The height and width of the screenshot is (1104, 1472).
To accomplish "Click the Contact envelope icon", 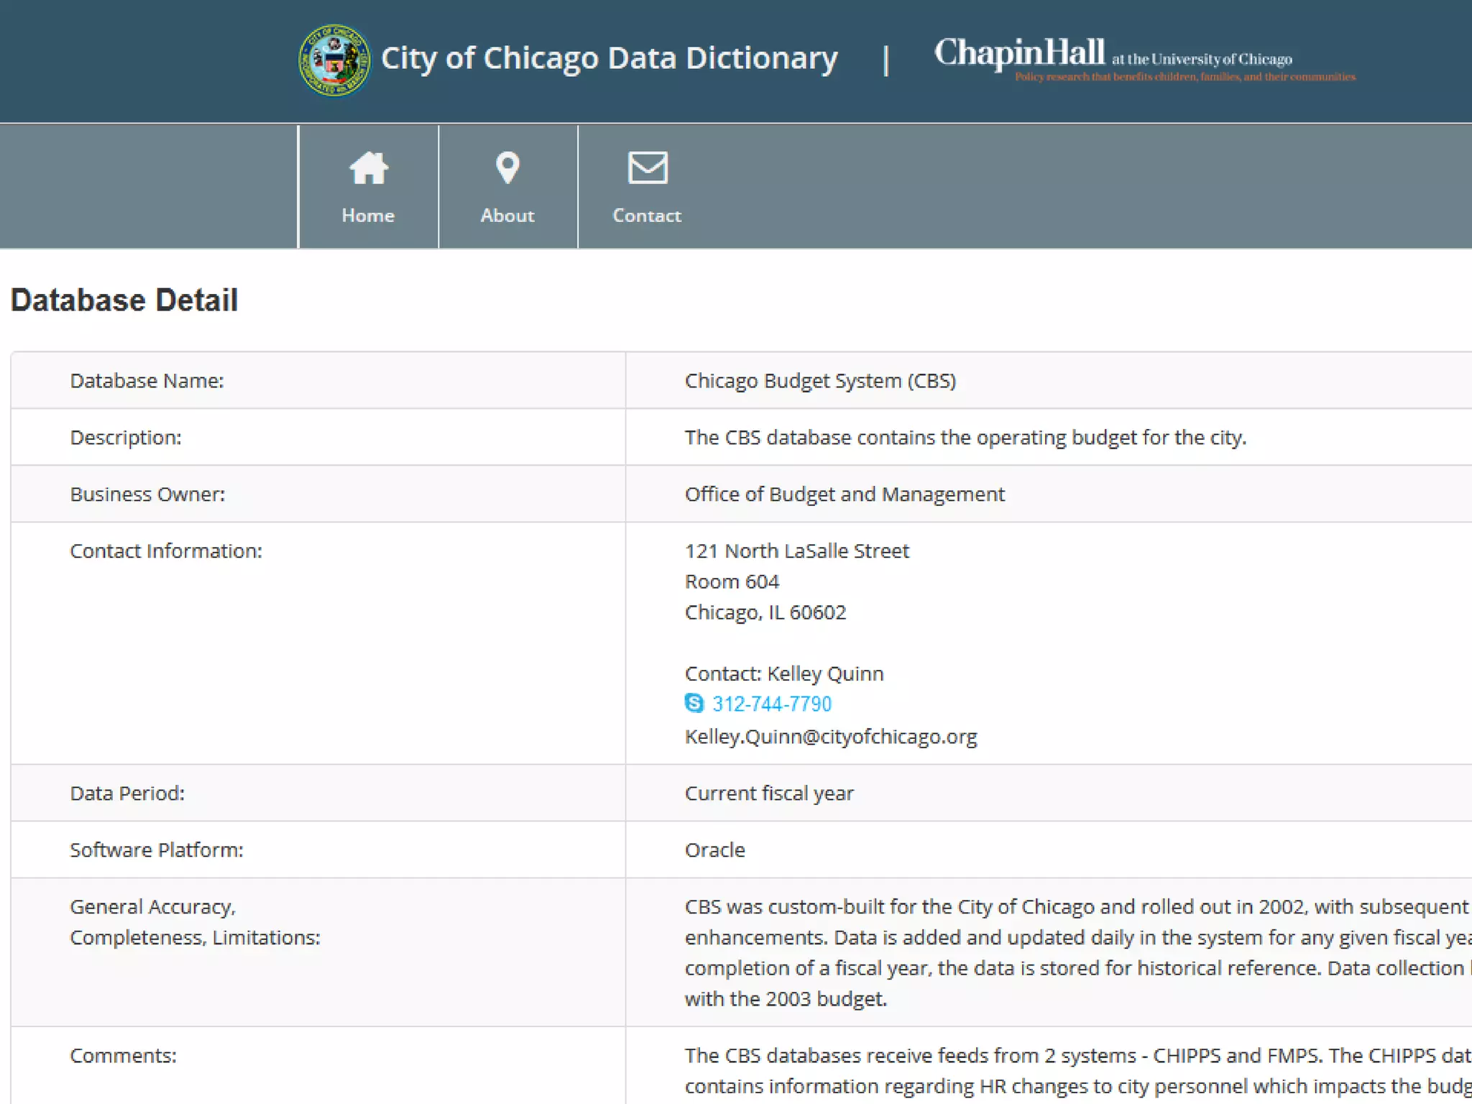I will tap(648, 168).
